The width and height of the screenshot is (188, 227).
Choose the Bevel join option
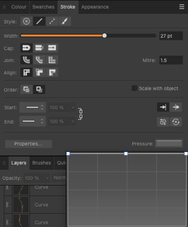click(x=39, y=60)
